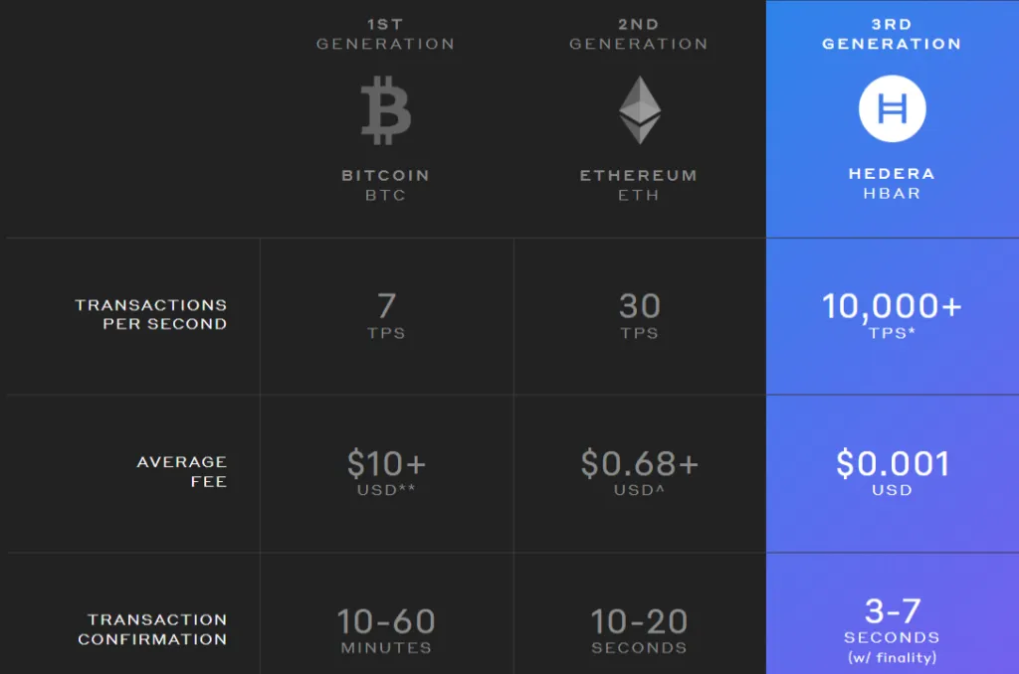Screen dimensions: 1019x674
Task: Click the Transaction Confirmation row label
Action: pos(152,629)
